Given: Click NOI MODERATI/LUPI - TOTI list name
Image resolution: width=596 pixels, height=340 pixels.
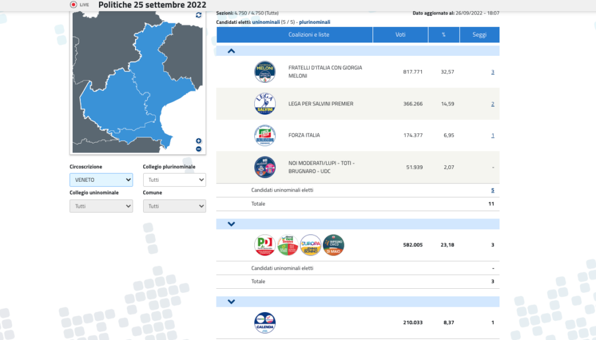Looking at the screenshot, I should [321, 167].
